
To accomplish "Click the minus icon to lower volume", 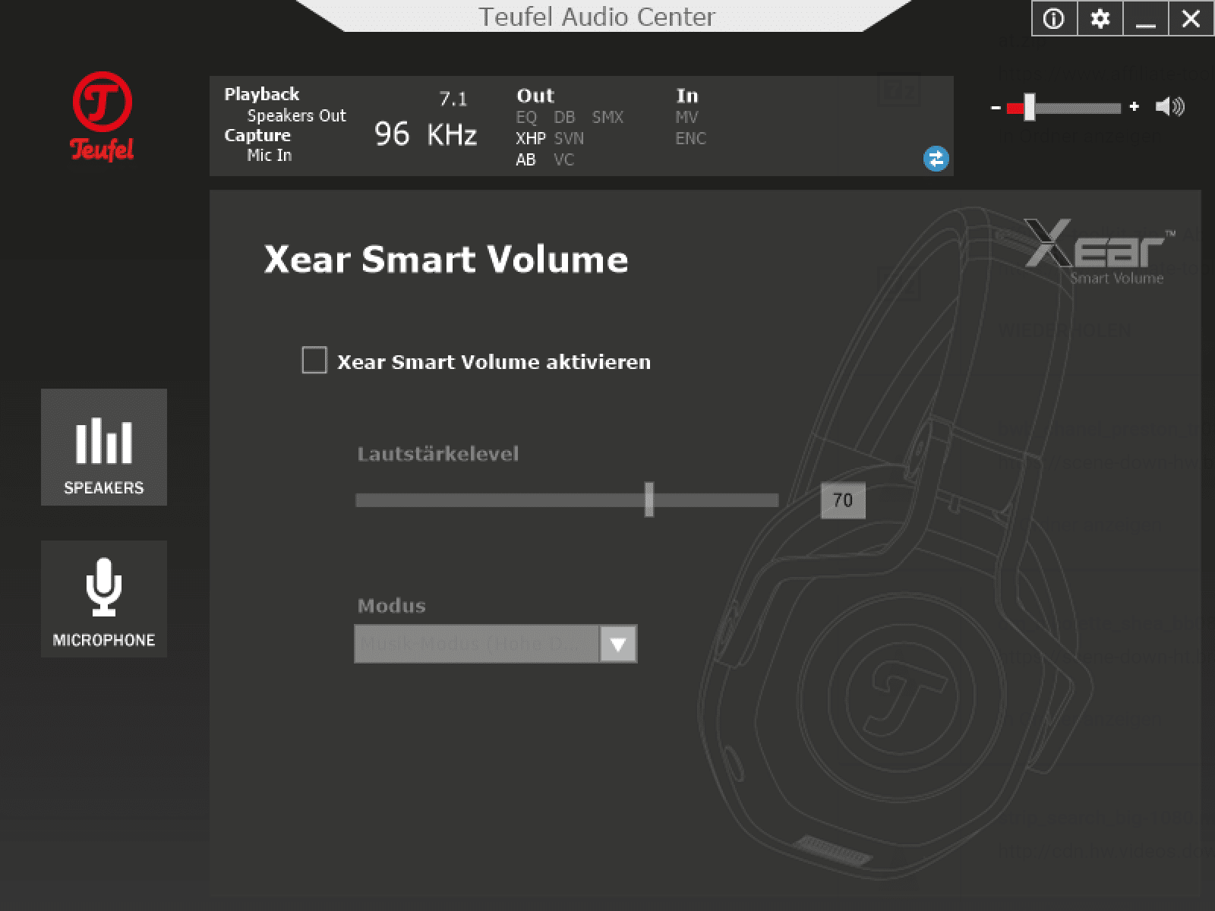I will [996, 108].
